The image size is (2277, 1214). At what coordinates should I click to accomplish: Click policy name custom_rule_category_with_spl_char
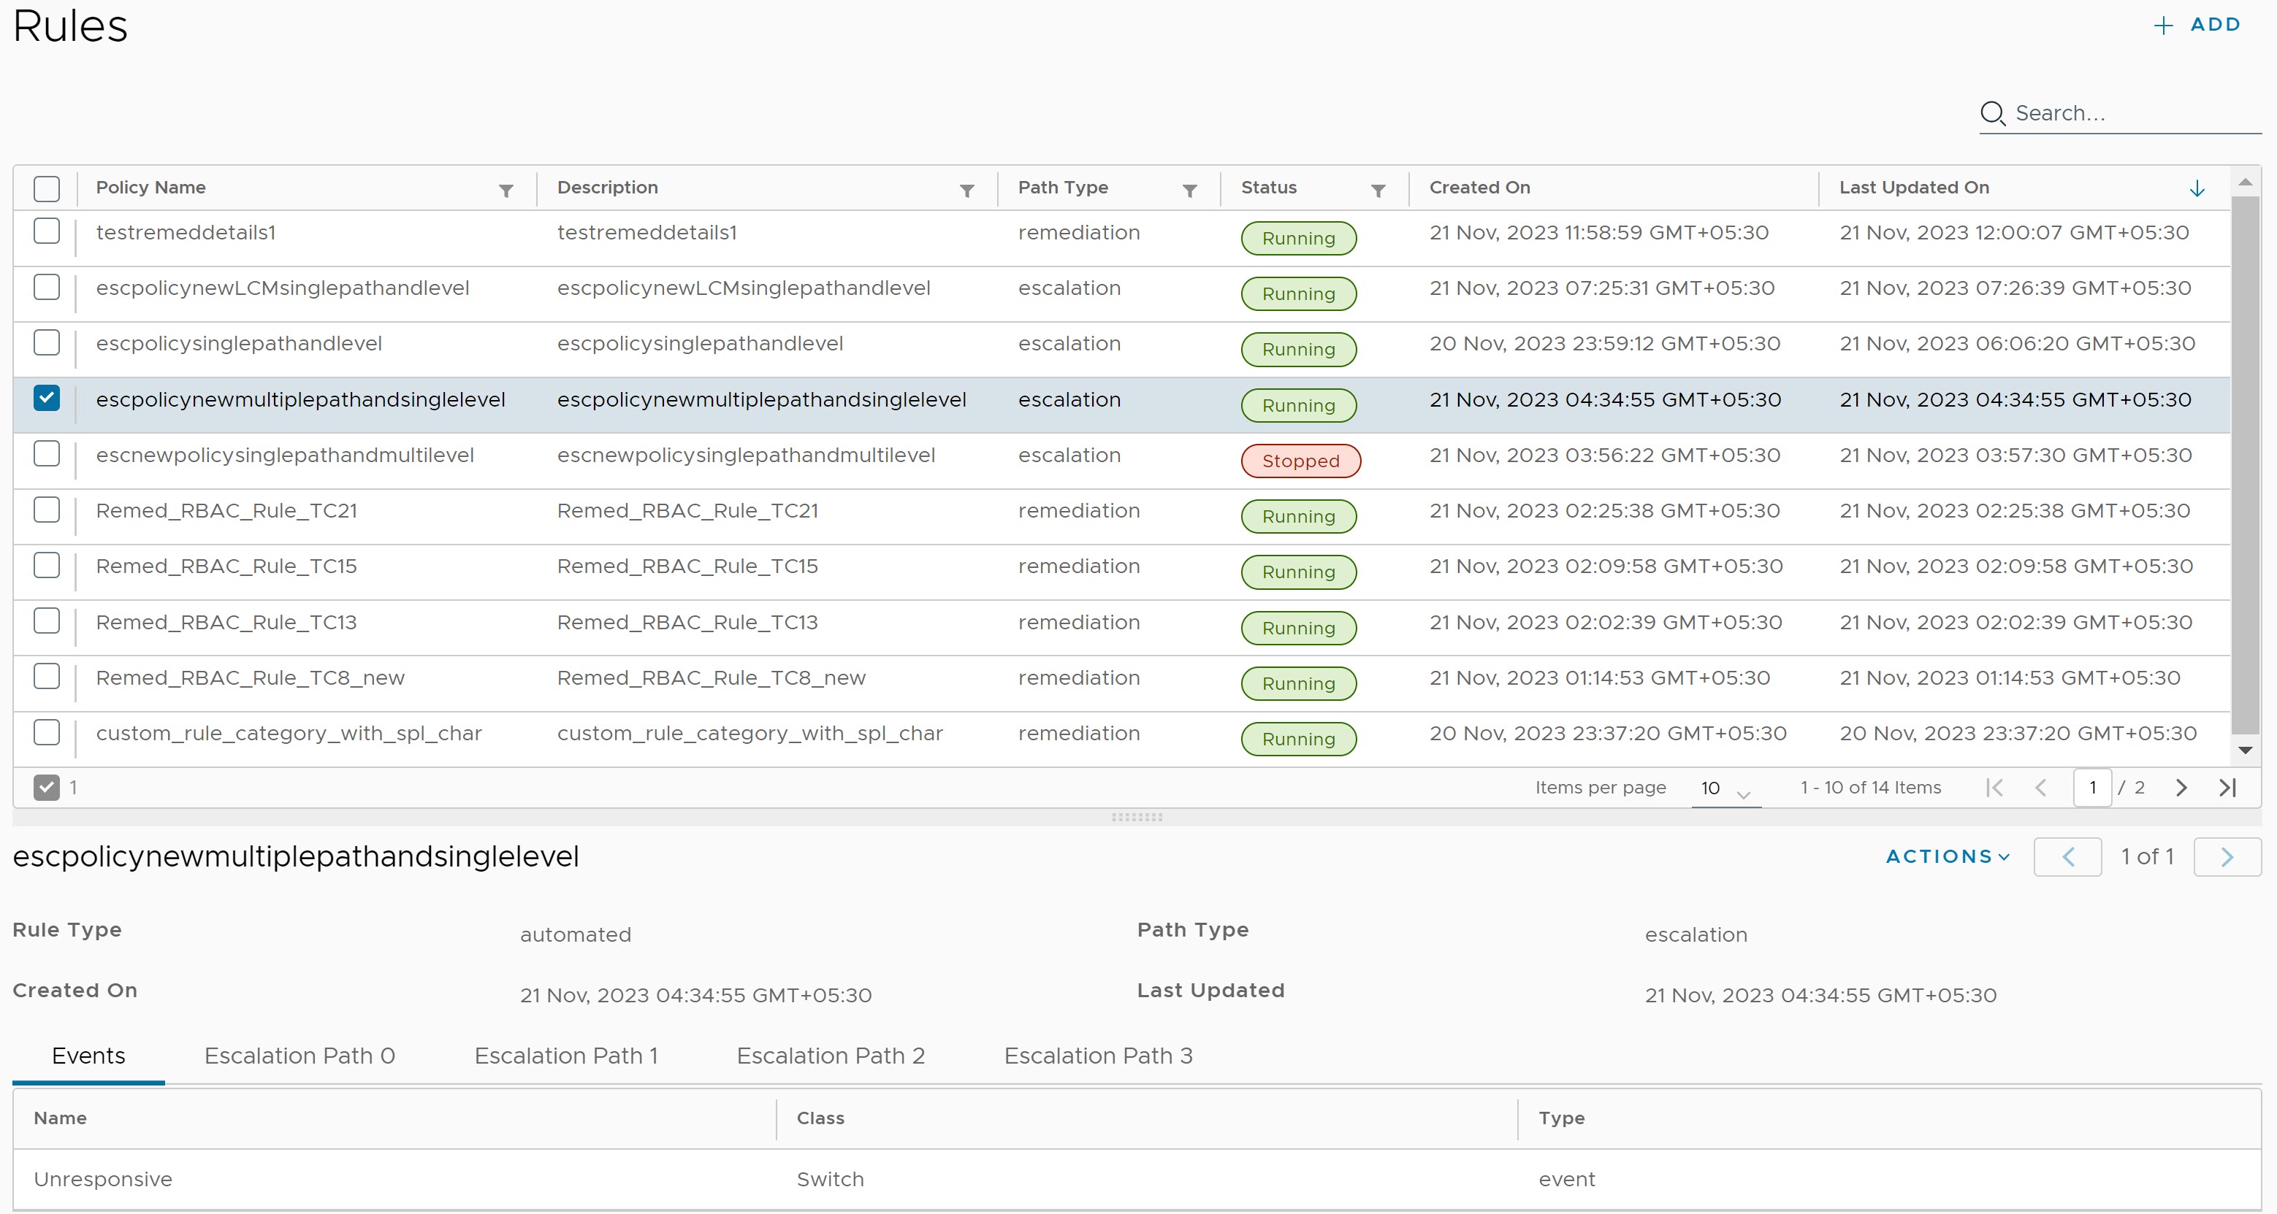pyautogui.click(x=288, y=734)
